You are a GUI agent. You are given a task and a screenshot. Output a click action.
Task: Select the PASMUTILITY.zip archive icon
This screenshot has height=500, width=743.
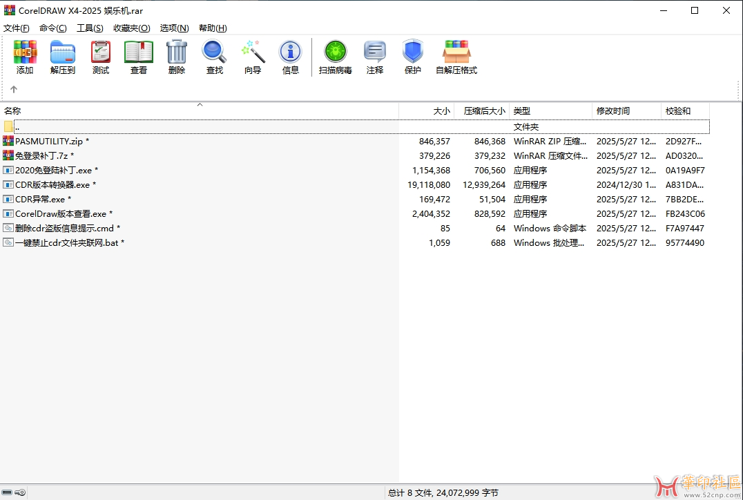[x=8, y=141]
